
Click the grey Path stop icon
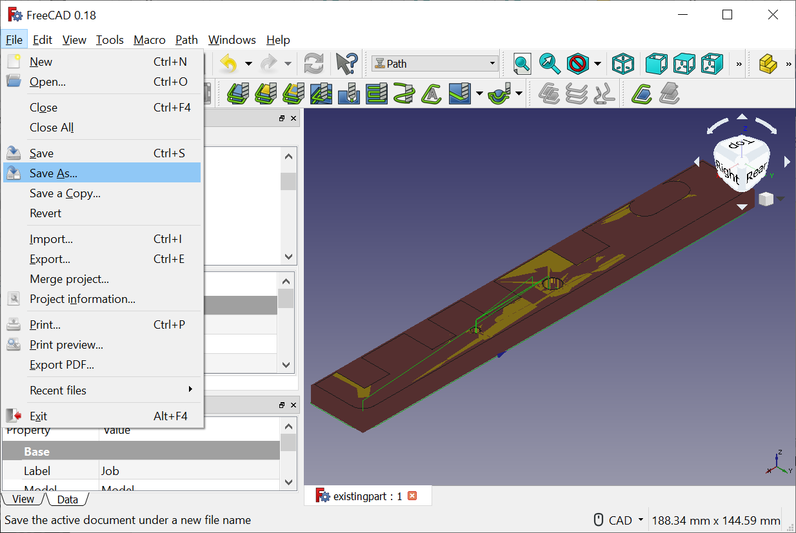(670, 93)
